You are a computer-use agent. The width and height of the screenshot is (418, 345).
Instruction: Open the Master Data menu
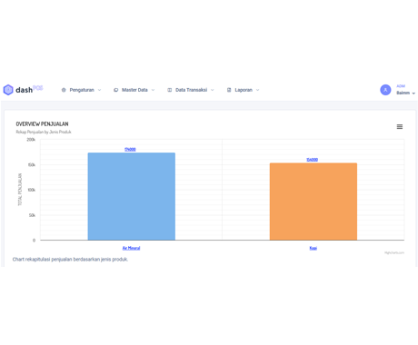(134, 90)
